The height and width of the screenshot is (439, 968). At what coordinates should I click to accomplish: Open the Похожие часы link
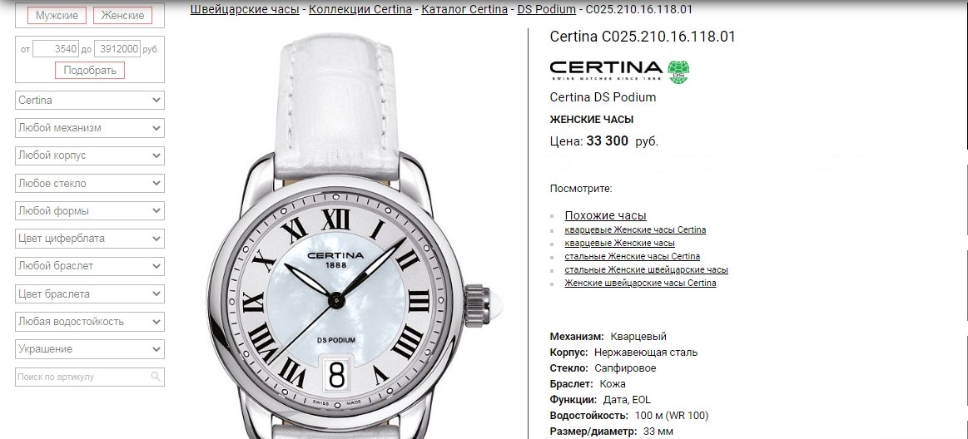[x=605, y=215]
